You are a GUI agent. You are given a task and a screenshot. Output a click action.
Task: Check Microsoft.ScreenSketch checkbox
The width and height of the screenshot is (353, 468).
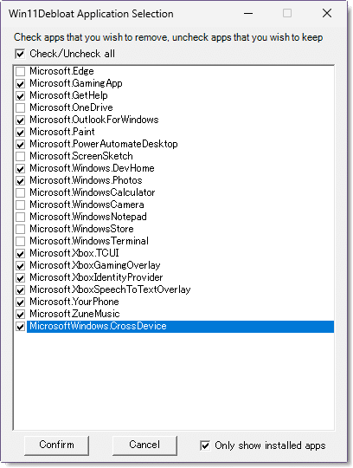click(x=20, y=156)
